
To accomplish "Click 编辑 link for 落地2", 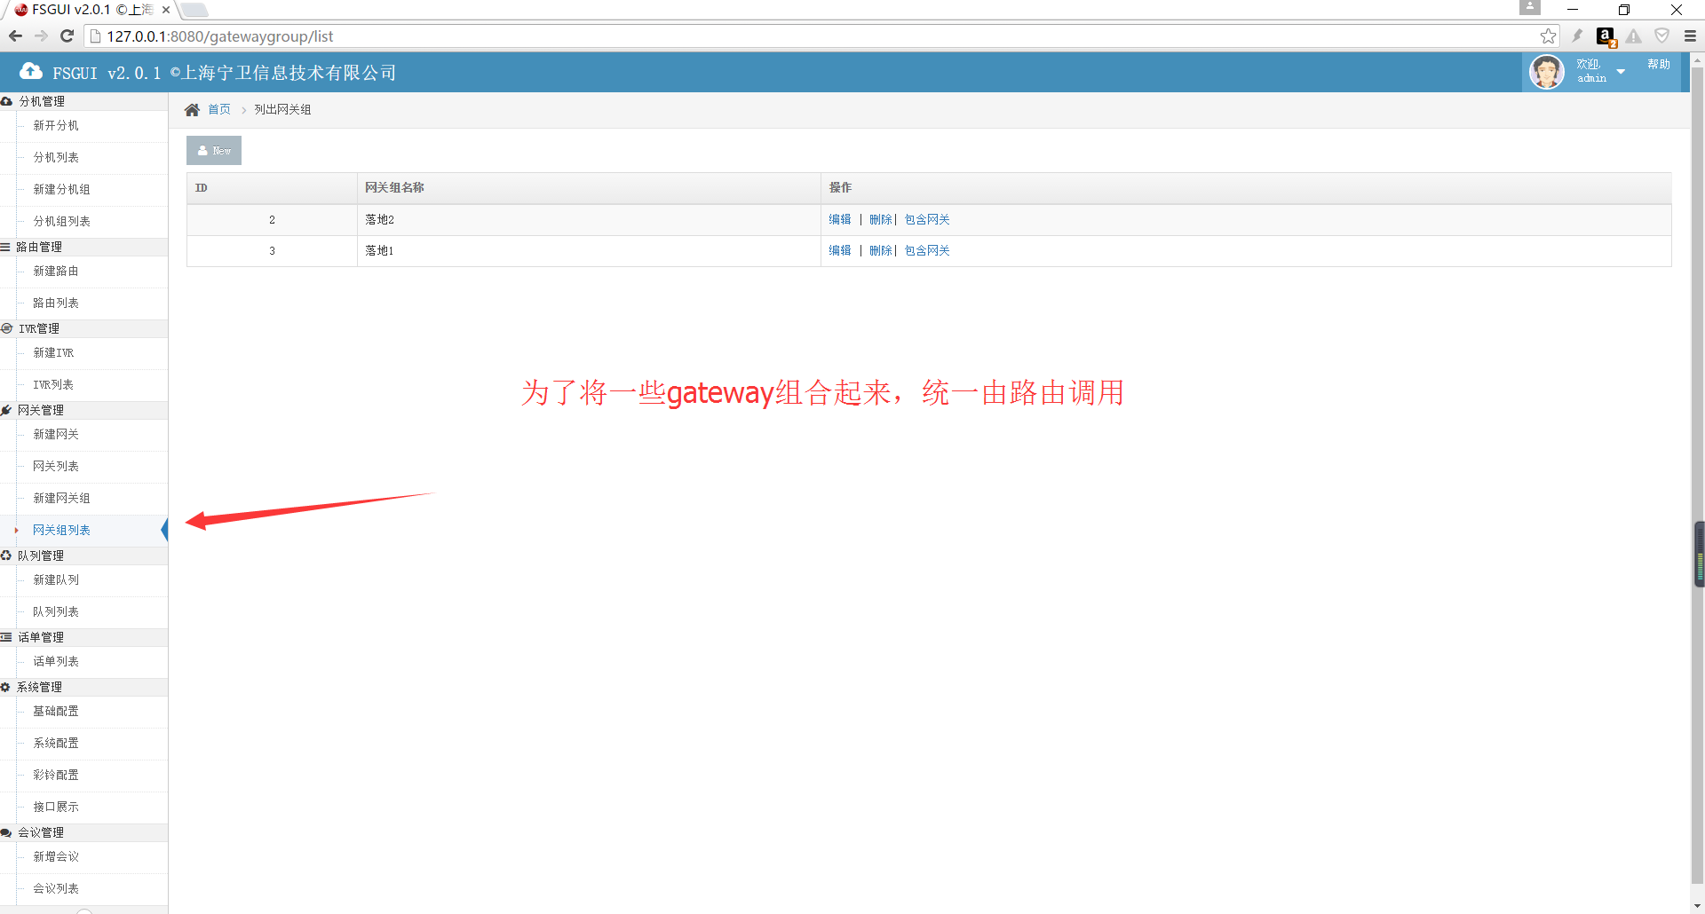I will 839,219.
